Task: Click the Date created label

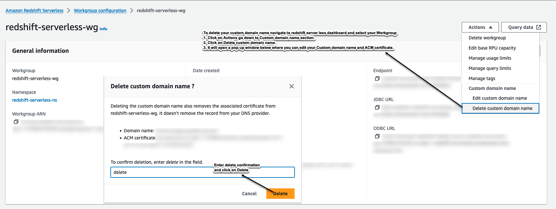Action: (x=206, y=71)
